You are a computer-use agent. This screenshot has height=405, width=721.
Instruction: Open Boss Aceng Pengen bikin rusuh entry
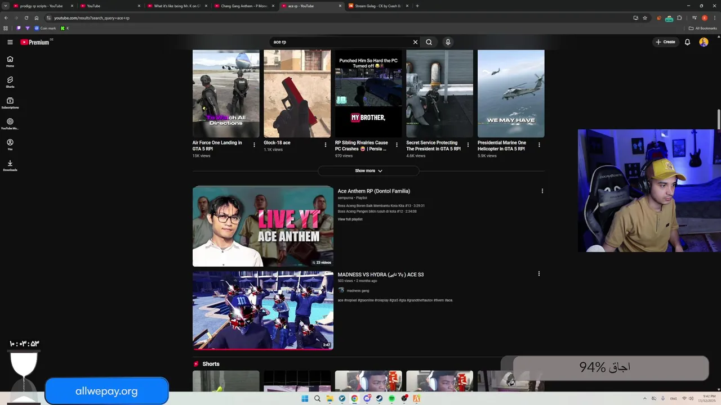377,211
